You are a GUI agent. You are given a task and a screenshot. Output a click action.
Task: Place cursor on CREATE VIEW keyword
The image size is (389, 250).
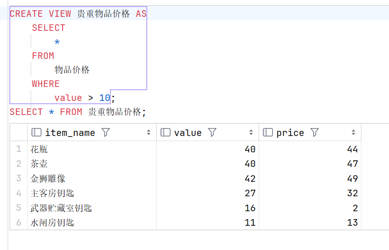40,14
